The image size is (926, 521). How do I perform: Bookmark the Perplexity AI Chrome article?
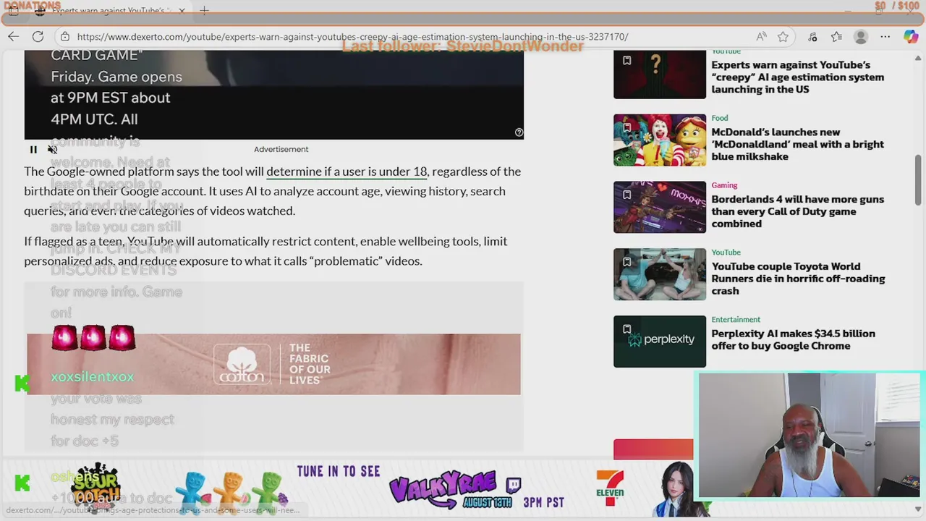pyautogui.click(x=627, y=329)
